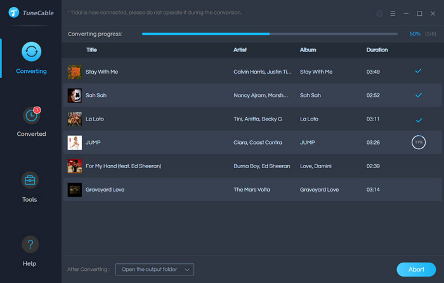Open the settings gear icon
The image size is (444, 283).
[x=379, y=13]
